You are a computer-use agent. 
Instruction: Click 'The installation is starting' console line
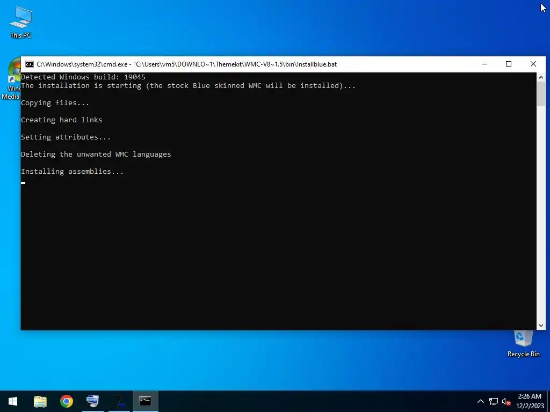pyautogui.click(x=189, y=86)
